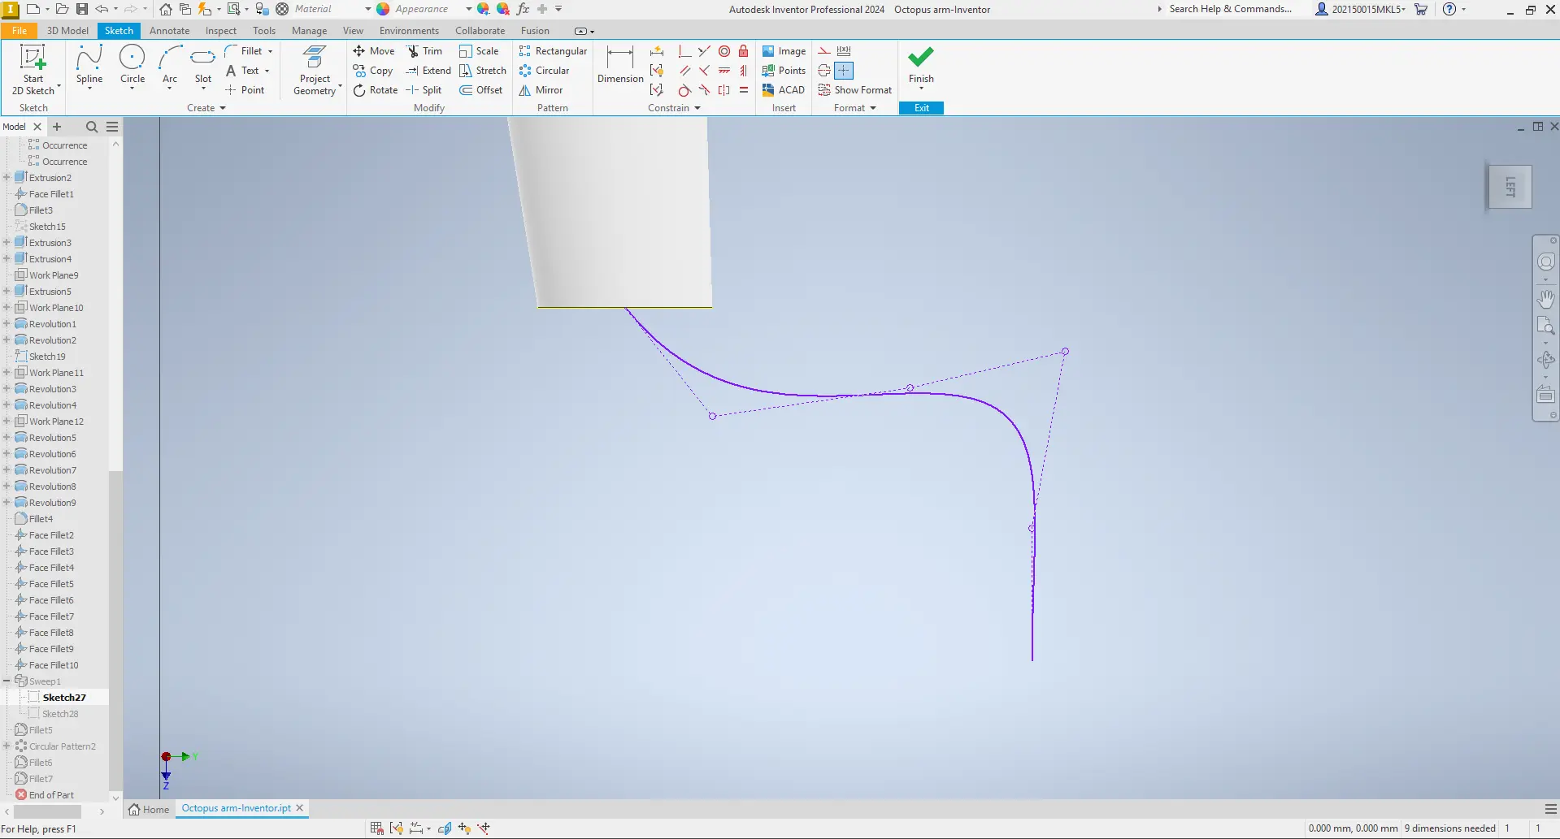This screenshot has width=1560, height=839.
Task: Switch to the Annotate ribbon tab
Action: pos(169,30)
